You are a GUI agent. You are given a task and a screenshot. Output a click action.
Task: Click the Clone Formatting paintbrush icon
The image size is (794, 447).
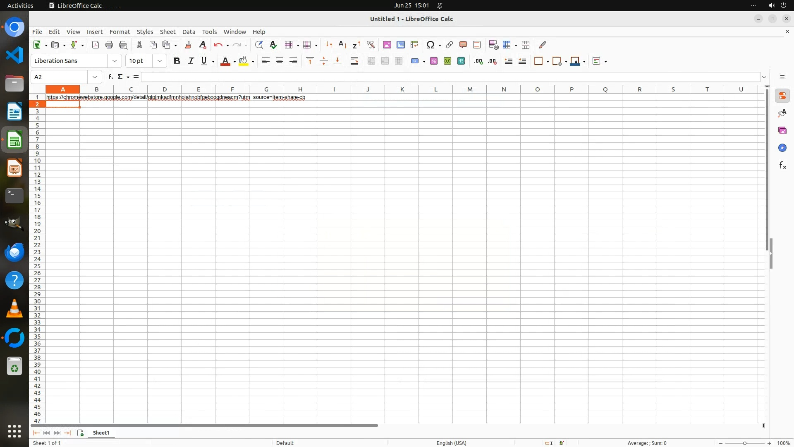[188, 45]
